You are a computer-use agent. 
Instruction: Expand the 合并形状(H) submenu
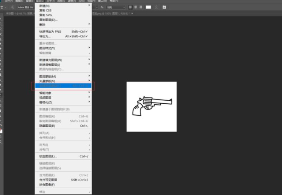63,138
